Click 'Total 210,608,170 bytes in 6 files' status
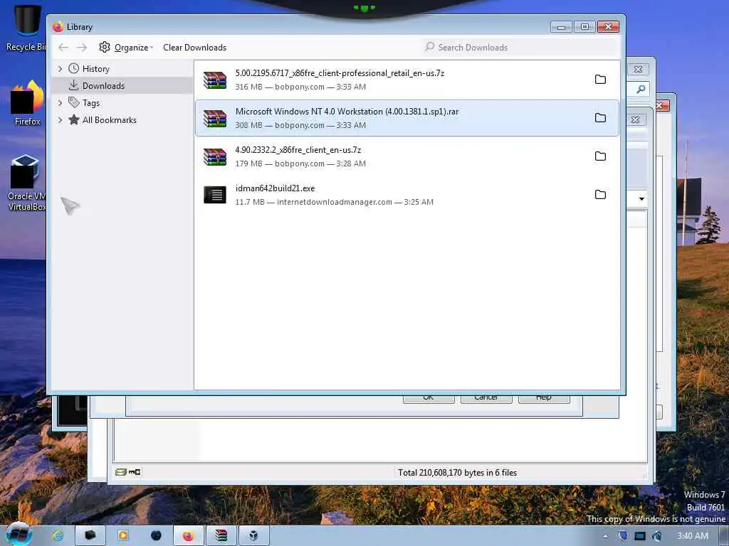 (458, 473)
